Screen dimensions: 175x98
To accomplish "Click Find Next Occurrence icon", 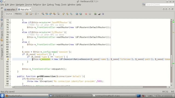I will pos(51,14).
